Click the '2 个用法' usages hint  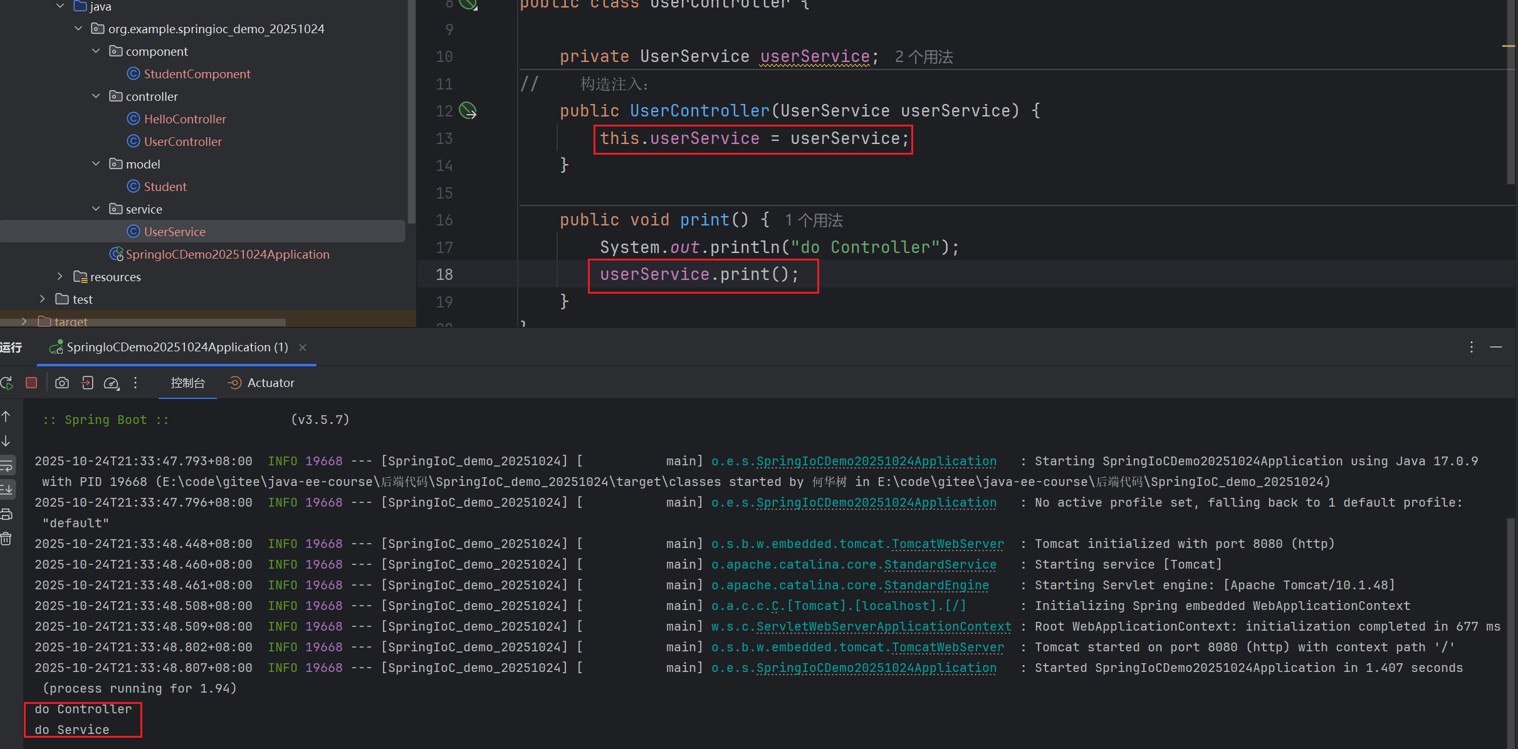tap(924, 57)
